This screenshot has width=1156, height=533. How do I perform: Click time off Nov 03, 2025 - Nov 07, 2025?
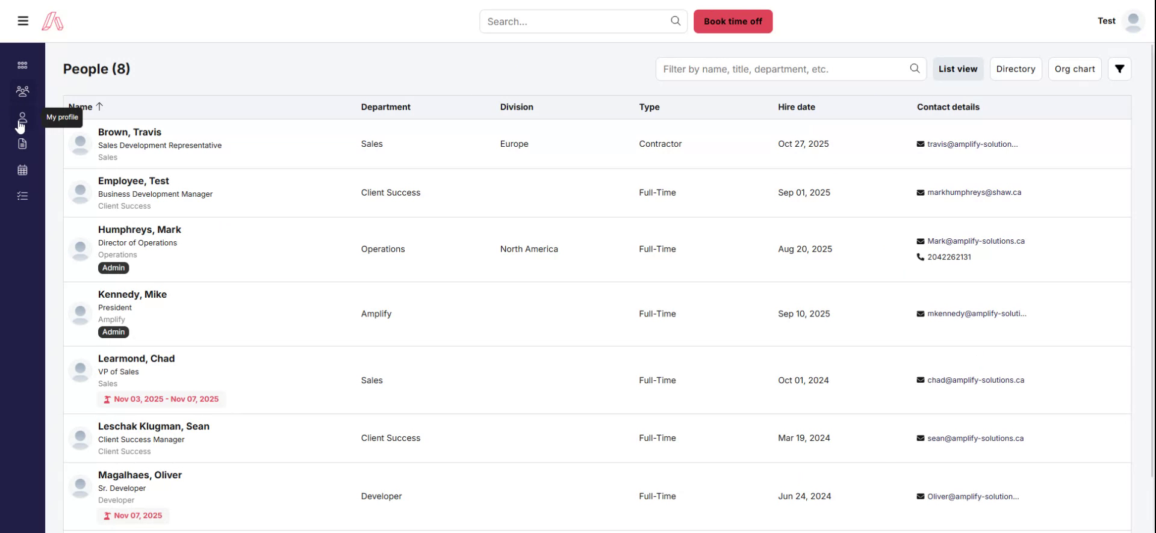(x=161, y=399)
